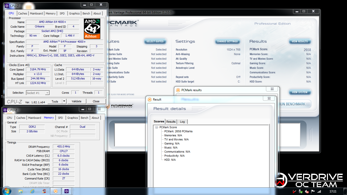This screenshot has width=347, height=195.
Task: Select tree row 'HDD: N/A'
Action: pos(170,160)
